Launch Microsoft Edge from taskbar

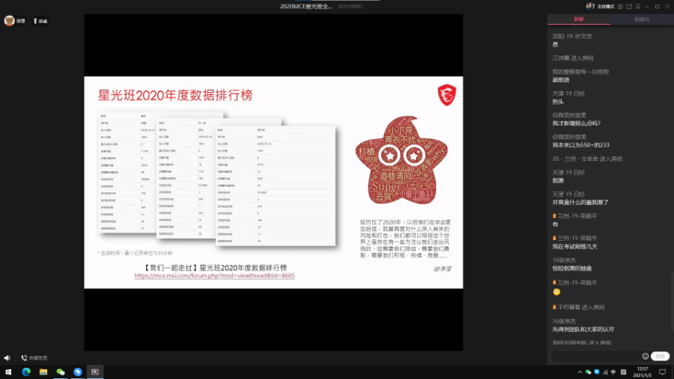[26, 372]
